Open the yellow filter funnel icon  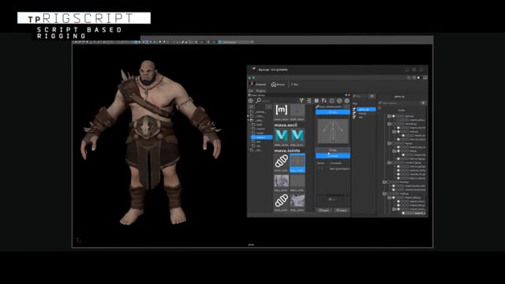(301, 101)
